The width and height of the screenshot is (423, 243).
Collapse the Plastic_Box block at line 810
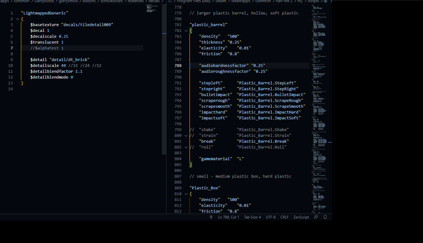point(186,194)
